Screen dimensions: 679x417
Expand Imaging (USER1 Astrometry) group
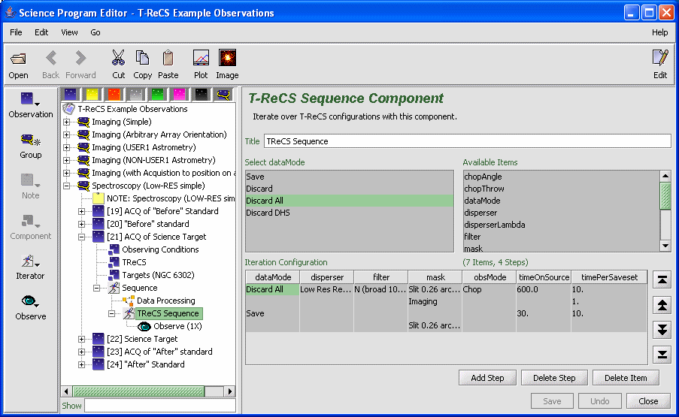pos(67,147)
